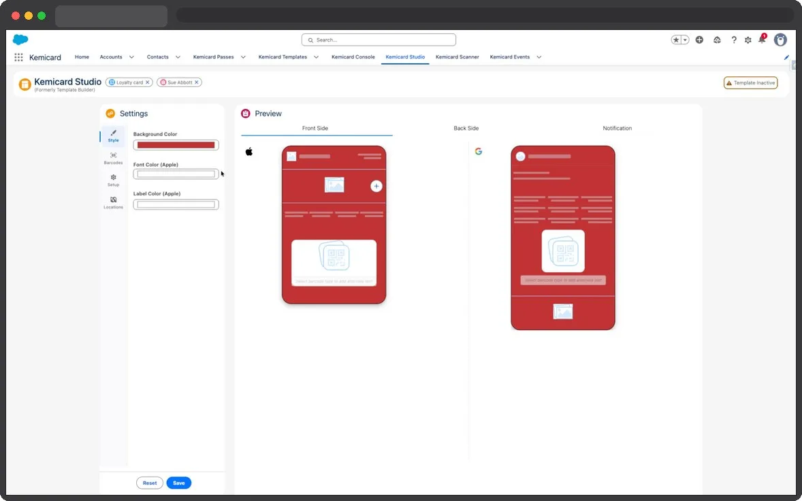Open the Accounts tab
Viewport: 802px width, 501px height.
111,56
